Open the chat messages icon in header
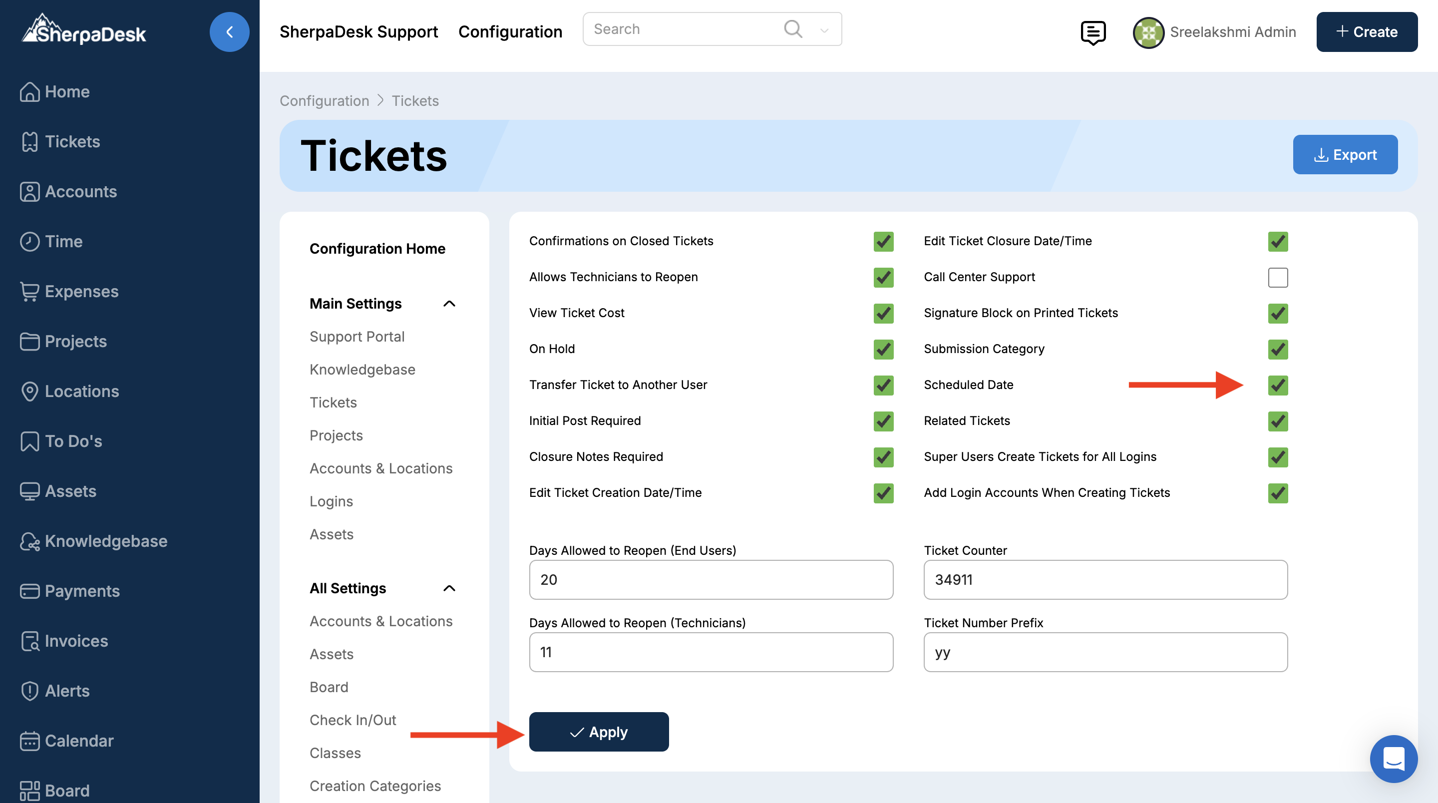 1092,32
